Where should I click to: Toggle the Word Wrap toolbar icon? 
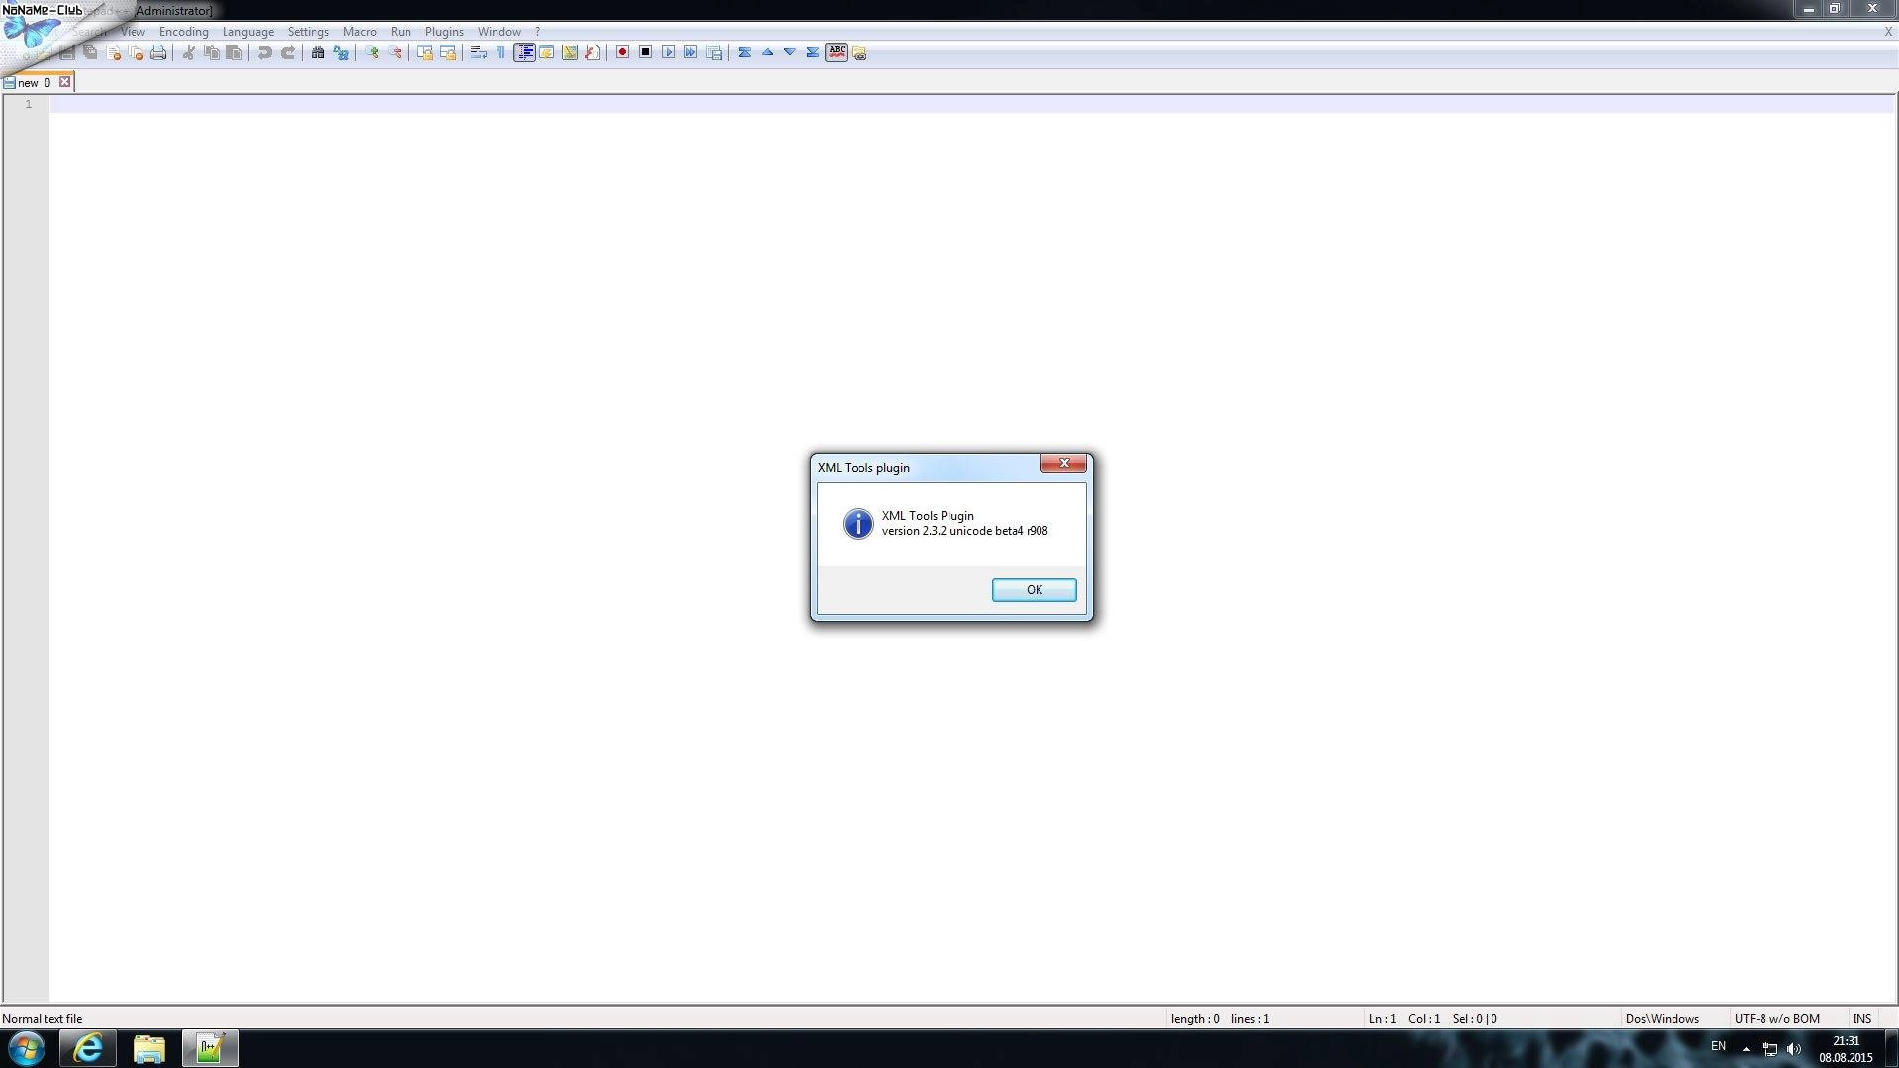pos(478,52)
